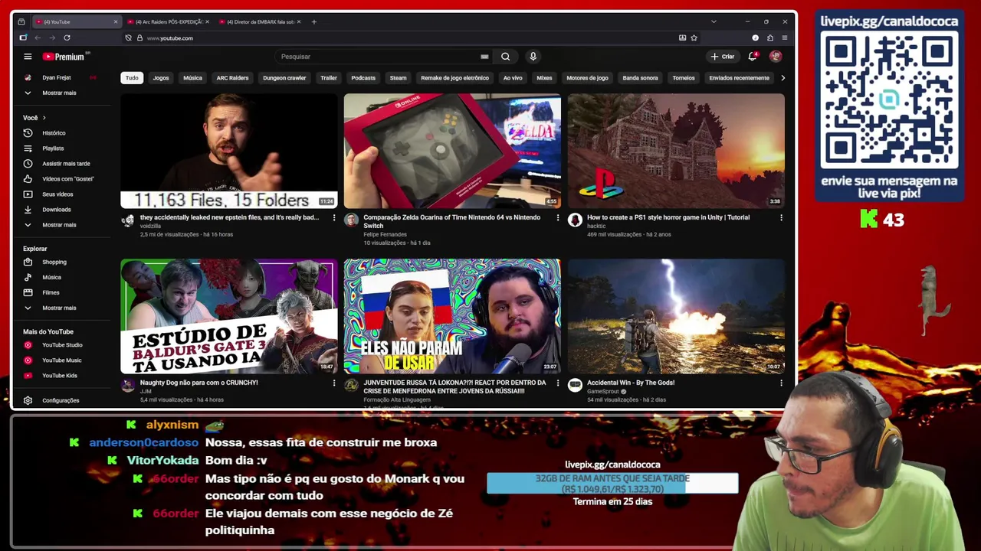Open YouTube notifications bell

click(x=753, y=56)
